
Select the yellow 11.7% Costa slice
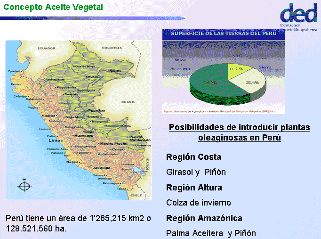[x=238, y=71]
